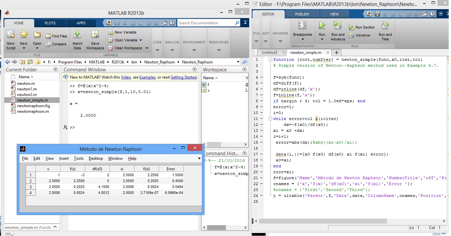Expand the Clear Workspace dropdown arrow
This screenshot has height=236, width=451.
(147, 48)
